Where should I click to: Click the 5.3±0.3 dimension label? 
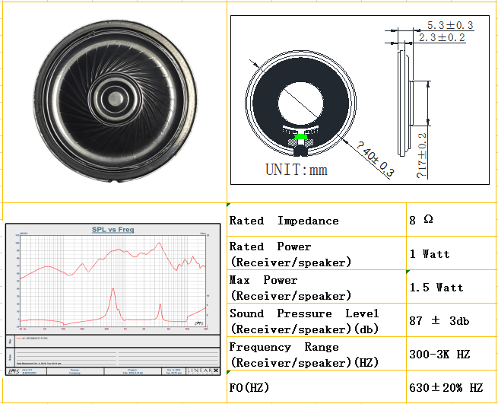point(449,25)
